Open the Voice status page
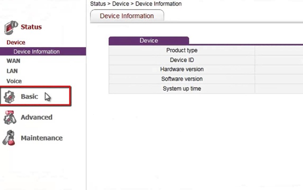 (14, 81)
